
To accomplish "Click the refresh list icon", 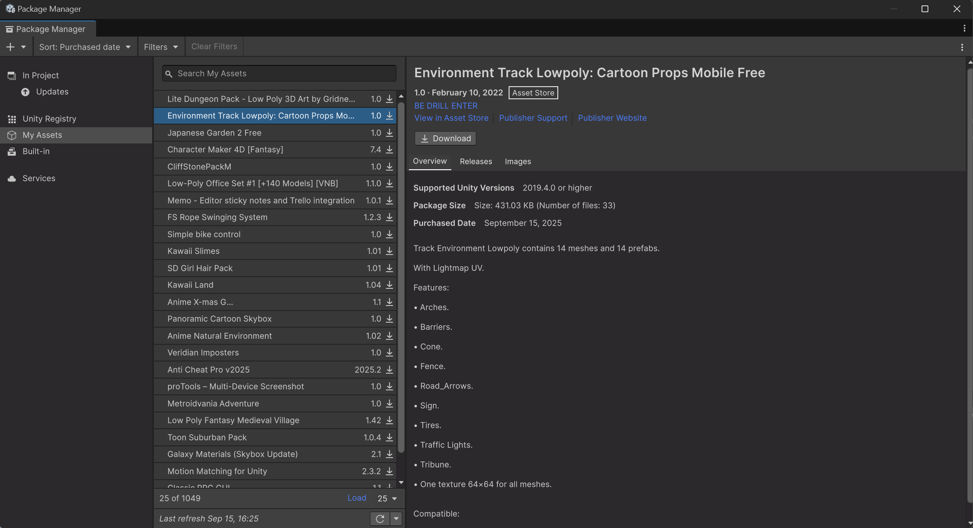I will (380, 519).
